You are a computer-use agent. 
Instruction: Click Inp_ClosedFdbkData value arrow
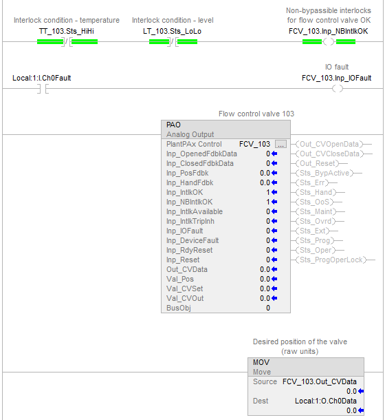pyautogui.click(x=274, y=163)
